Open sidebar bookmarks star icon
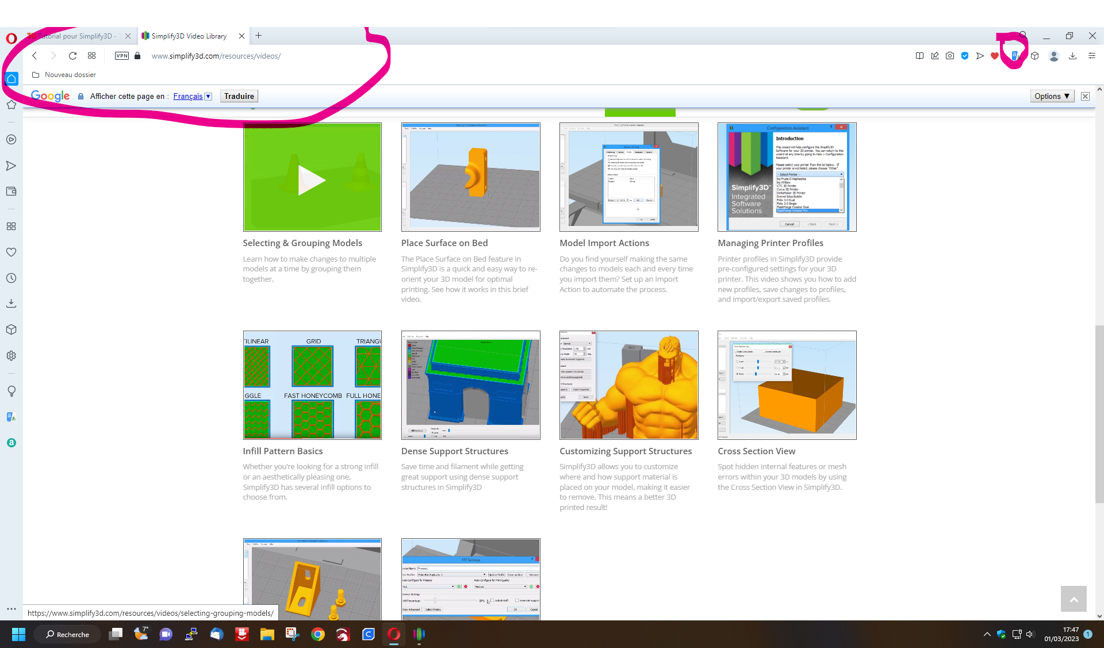The height and width of the screenshot is (648, 1104). pyautogui.click(x=11, y=105)
